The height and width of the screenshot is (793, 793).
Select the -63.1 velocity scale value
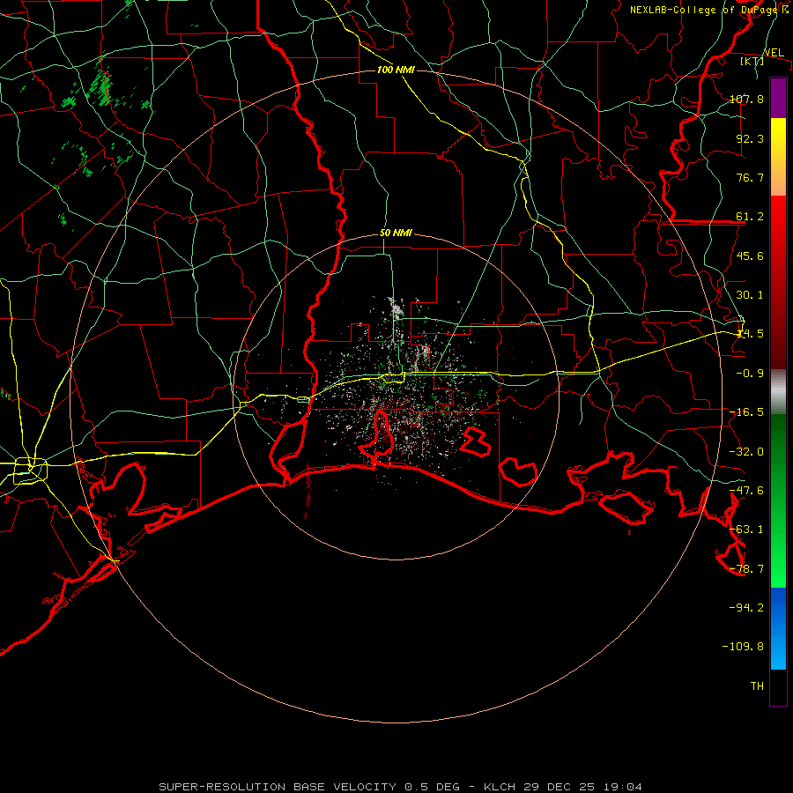coord(746,529)
